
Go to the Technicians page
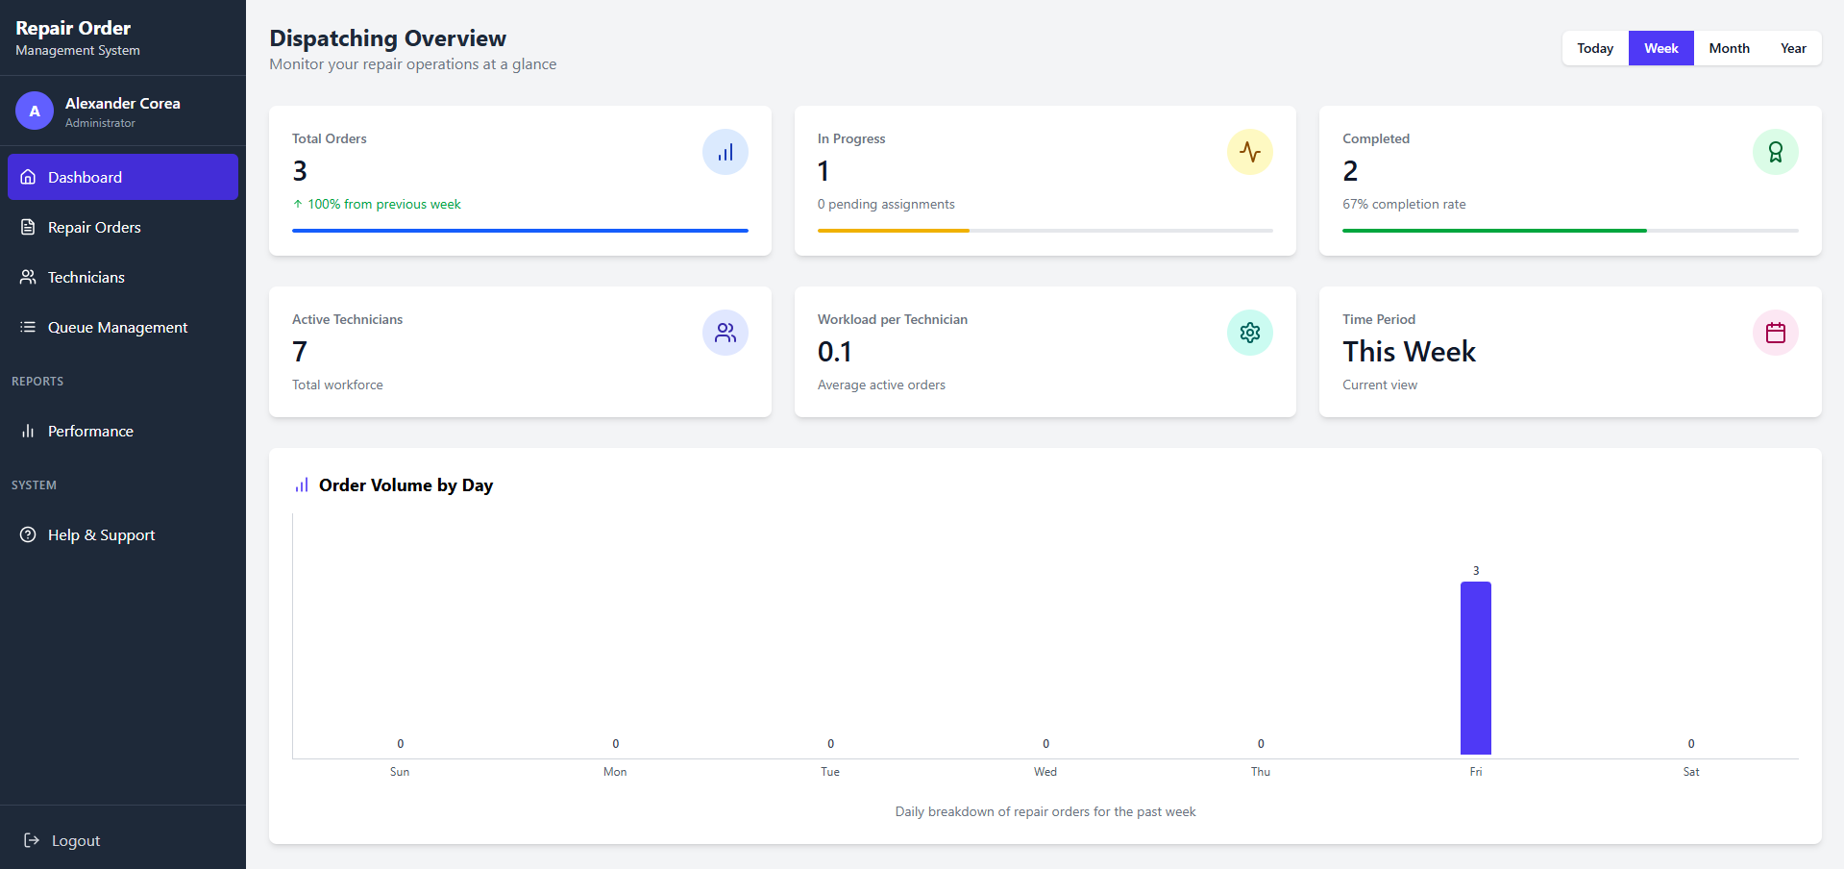click(123, 277)
